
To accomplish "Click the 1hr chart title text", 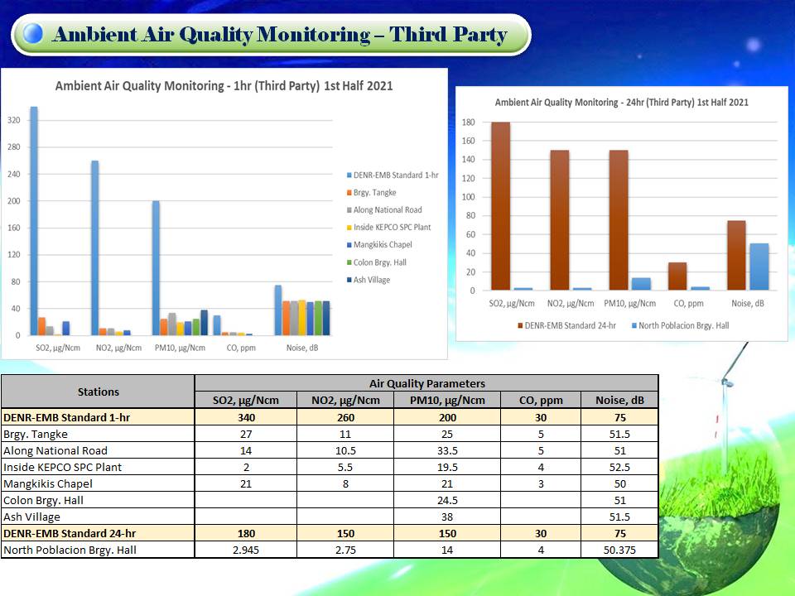I will [x=224, y=85].
